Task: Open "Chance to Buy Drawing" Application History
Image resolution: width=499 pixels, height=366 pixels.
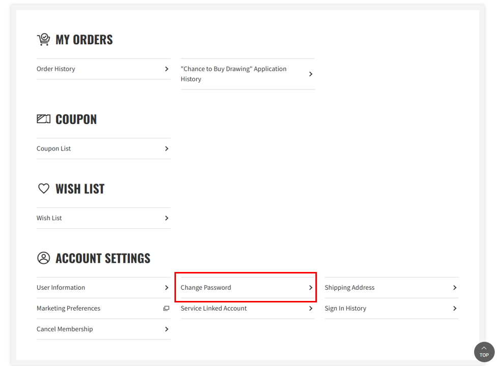Action: pos(247,74)
